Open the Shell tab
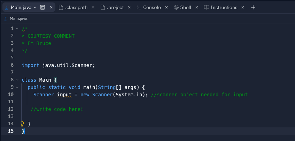The image size is (295, 141). pyautogui.click(x=182, y=8)
